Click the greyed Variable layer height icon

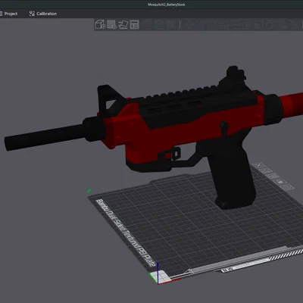[171, 24]
